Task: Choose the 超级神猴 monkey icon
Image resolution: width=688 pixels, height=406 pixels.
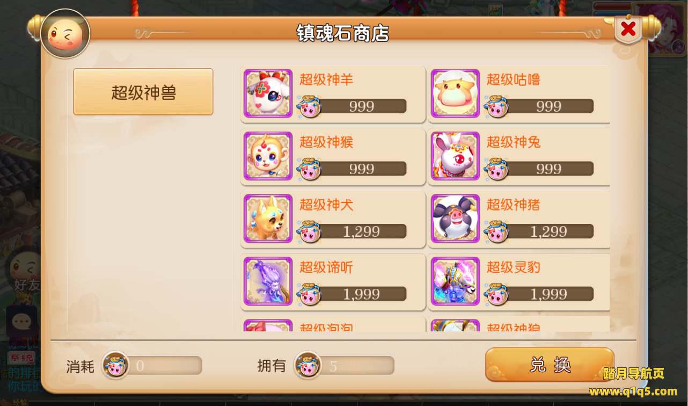Action: (268, 156)
